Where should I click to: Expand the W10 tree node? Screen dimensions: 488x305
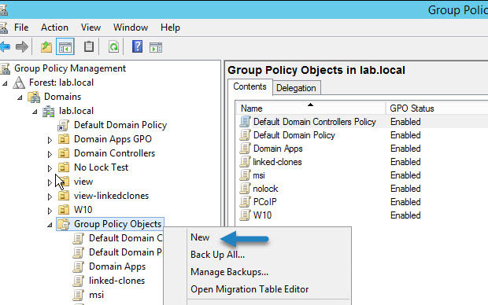coord(50,211)
